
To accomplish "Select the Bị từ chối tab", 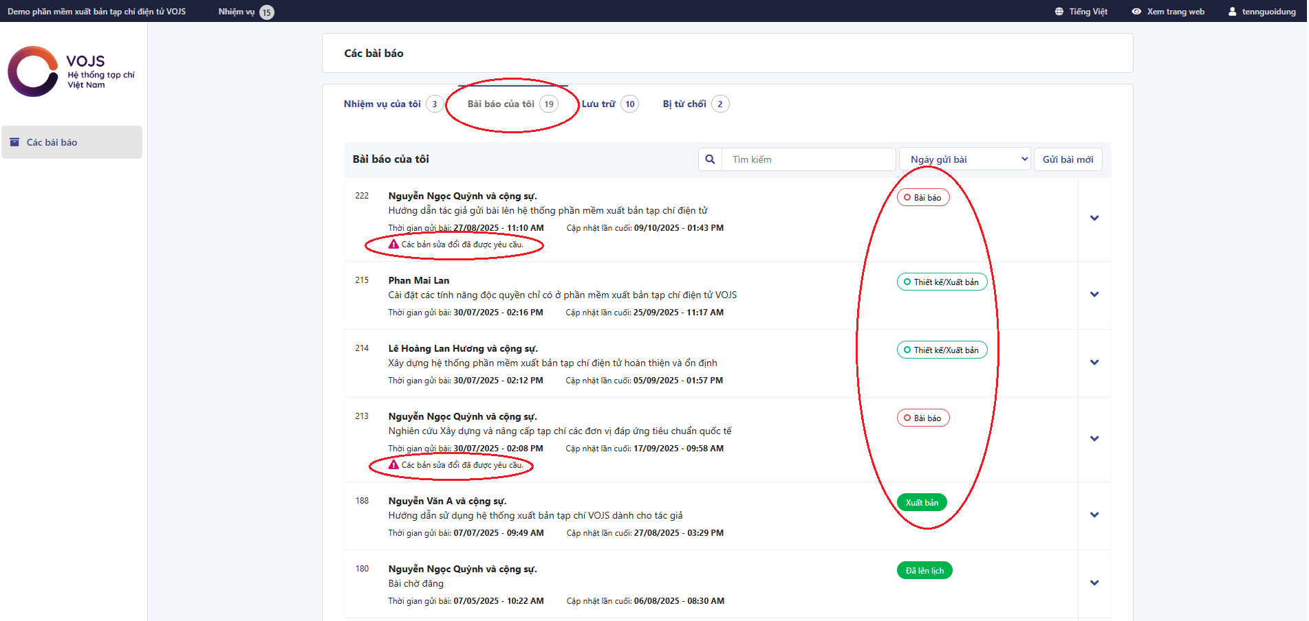I will coord(684,104).
